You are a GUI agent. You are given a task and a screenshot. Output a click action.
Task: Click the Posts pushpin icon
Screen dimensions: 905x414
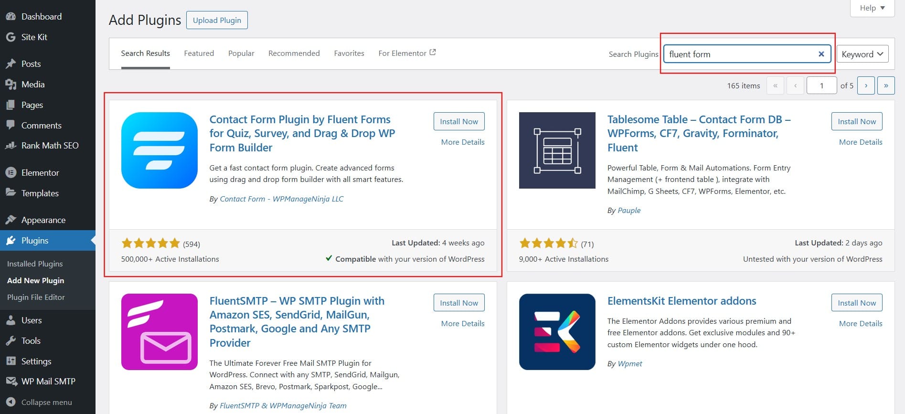point(11,64)
